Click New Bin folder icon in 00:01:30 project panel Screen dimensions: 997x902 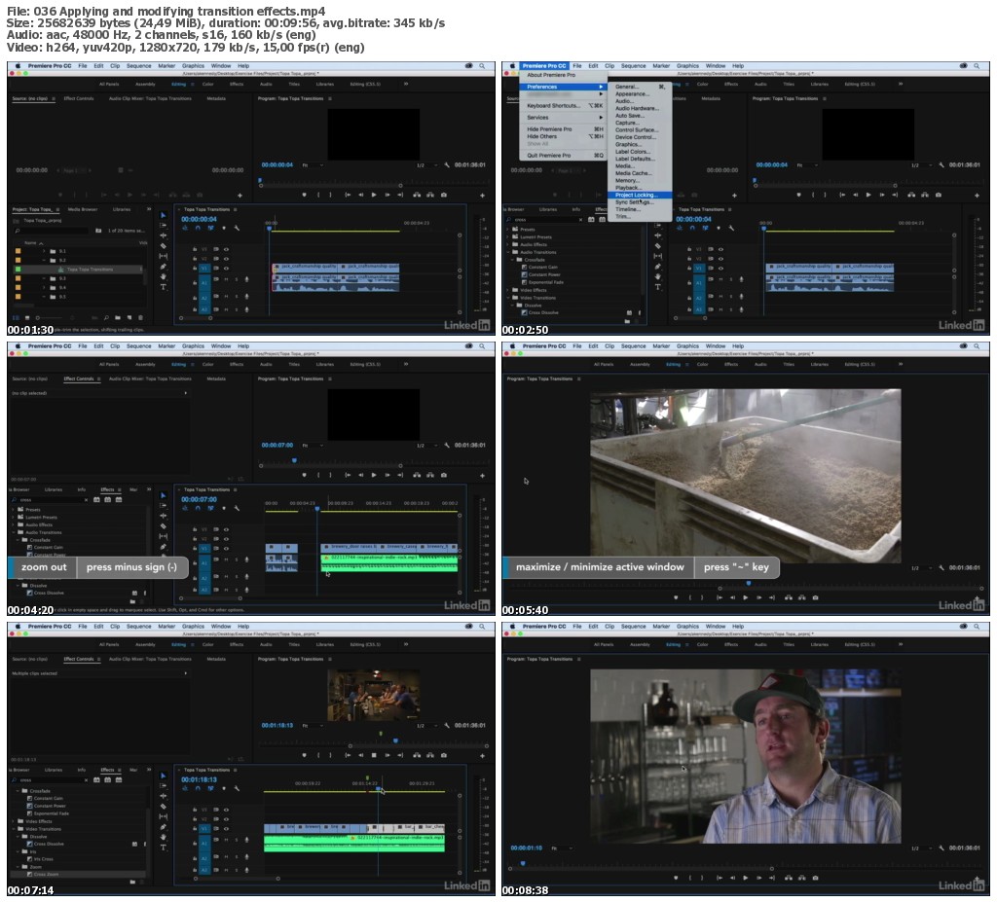click(118, 317)
